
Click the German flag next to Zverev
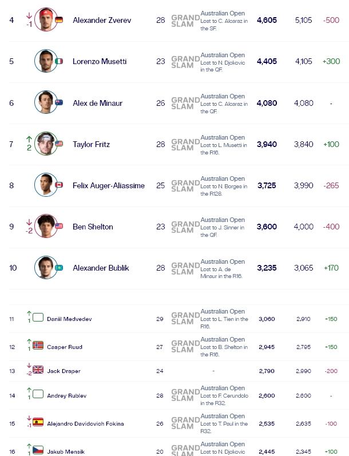coord(59,20)
